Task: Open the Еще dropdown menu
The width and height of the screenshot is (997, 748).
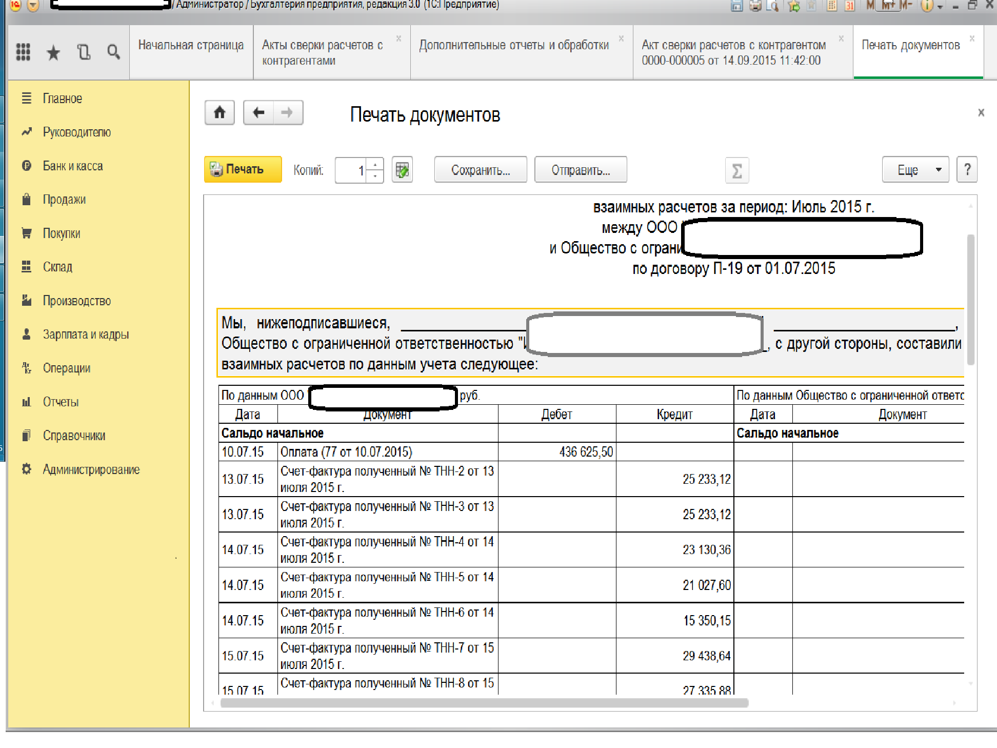Action: pyautogui.click(x=915, y=169)
